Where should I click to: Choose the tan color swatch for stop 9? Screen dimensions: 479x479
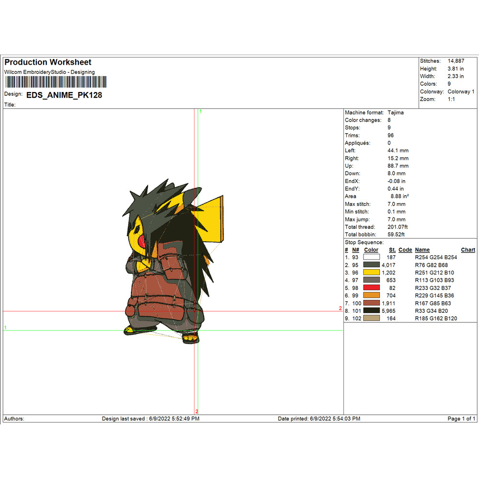[x=372, y=319]
